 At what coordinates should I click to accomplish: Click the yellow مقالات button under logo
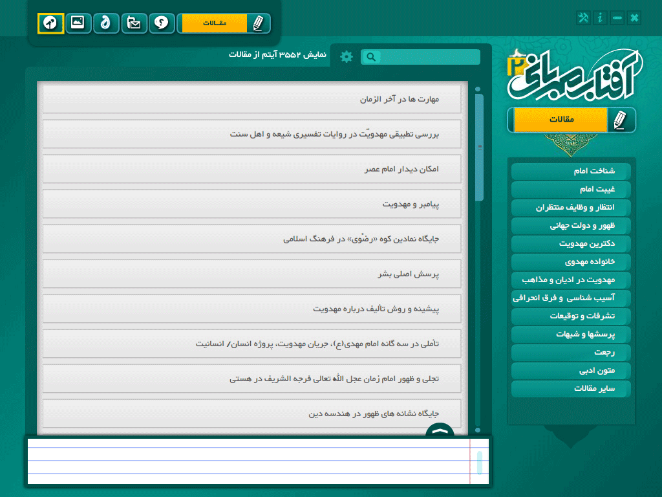pyautogui.click(x=561, y=120)
